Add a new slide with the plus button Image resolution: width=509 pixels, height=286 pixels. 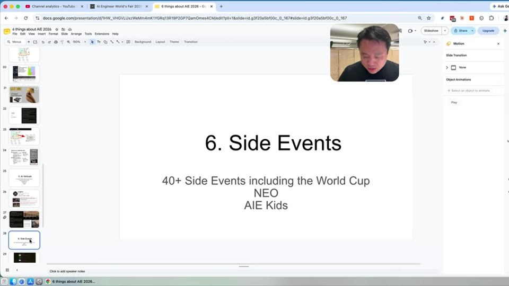point(29,42)
